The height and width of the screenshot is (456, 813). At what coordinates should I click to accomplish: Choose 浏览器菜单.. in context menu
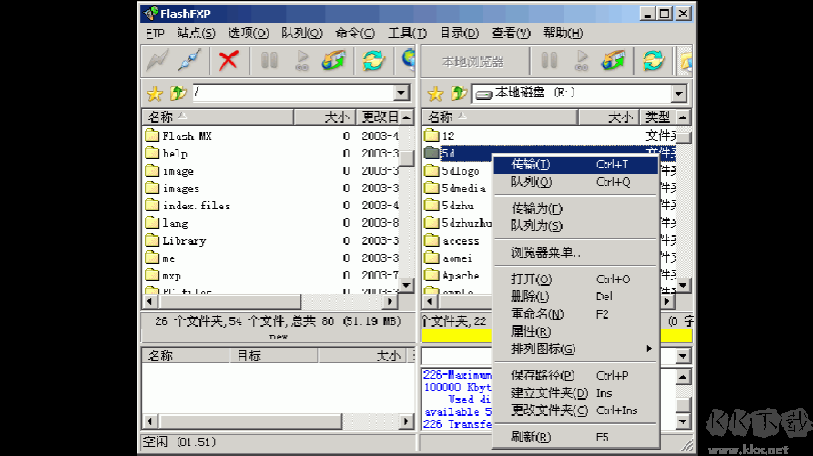point(575,253)
